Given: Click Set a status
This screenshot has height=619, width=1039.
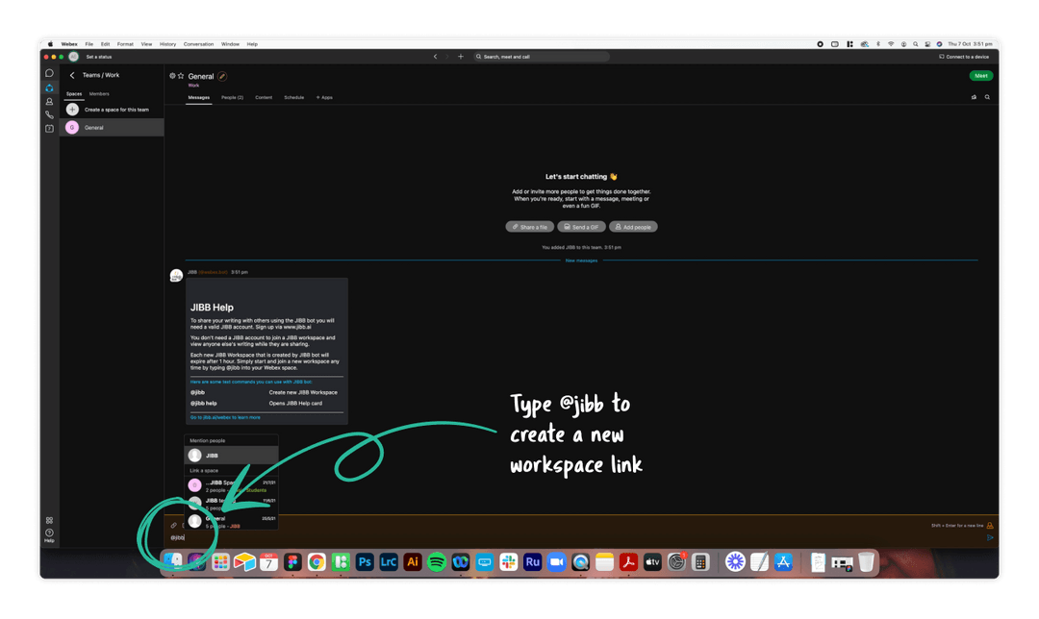Looking at the screenshot, I should click(x=99, y=57).
